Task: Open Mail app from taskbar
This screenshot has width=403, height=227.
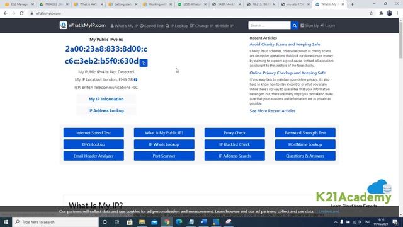Action: (154, 222)
